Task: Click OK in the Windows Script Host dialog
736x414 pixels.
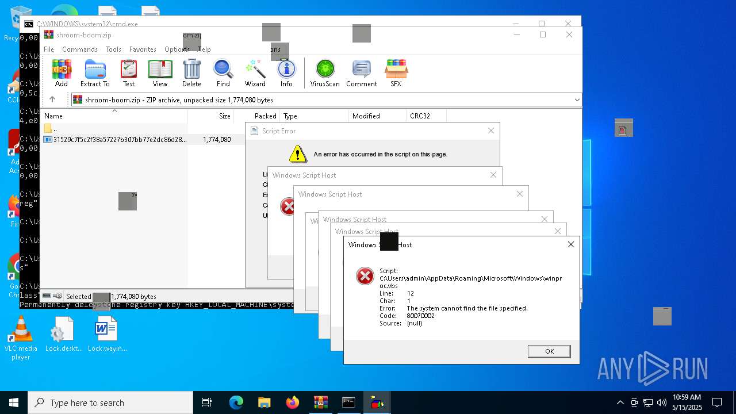Action: 549,351
